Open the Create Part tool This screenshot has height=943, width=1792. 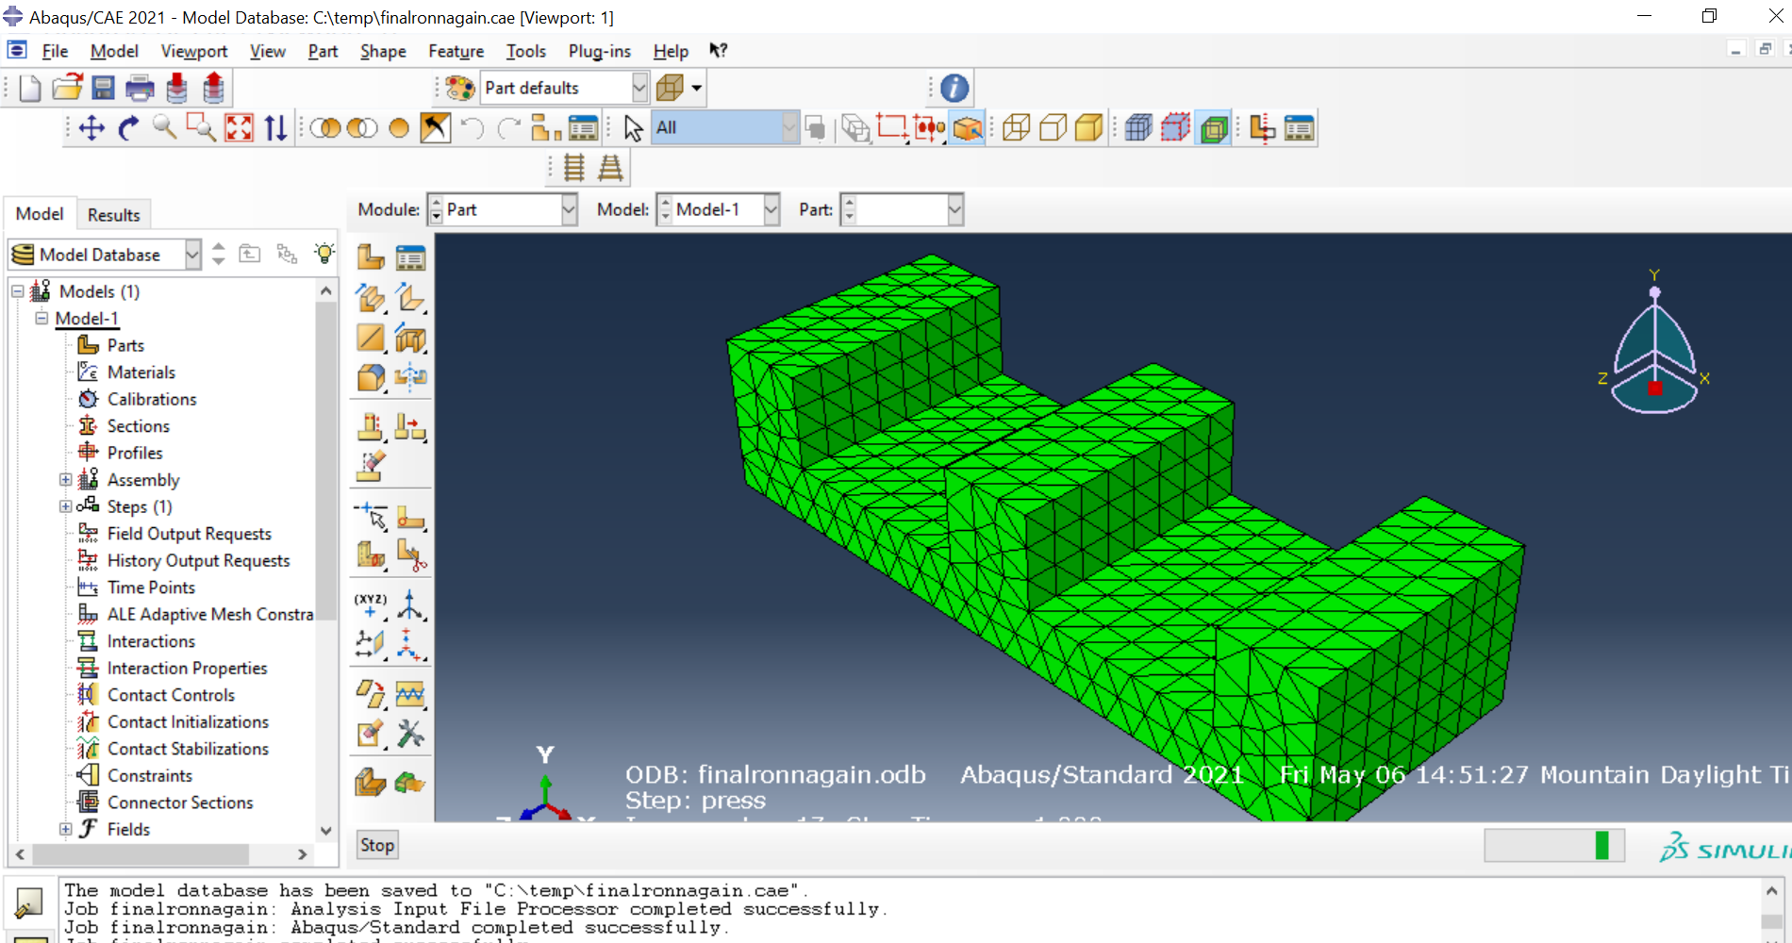(371, 257)
